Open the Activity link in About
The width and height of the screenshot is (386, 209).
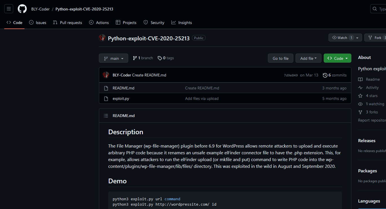pyautogui.click(x=368, y=88)
